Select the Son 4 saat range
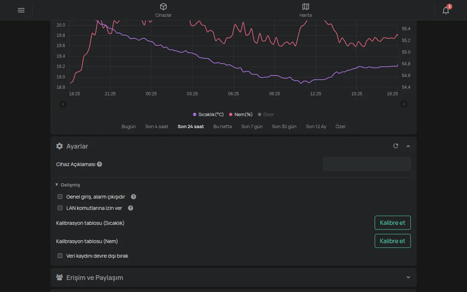This screenshot has height=292, width=467. point(157,127)
